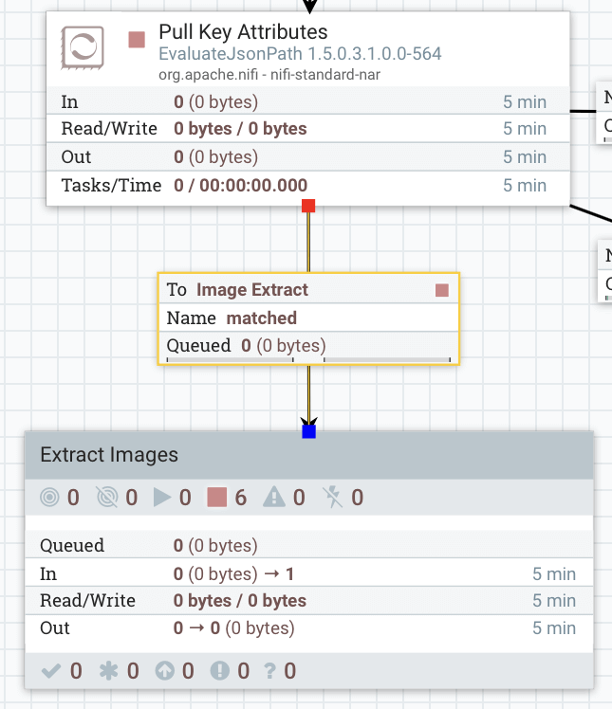Click the Pull Key Attributes Read/Write row
The image size is (612, 709).
pyautogui.click(x=307, y=128)
